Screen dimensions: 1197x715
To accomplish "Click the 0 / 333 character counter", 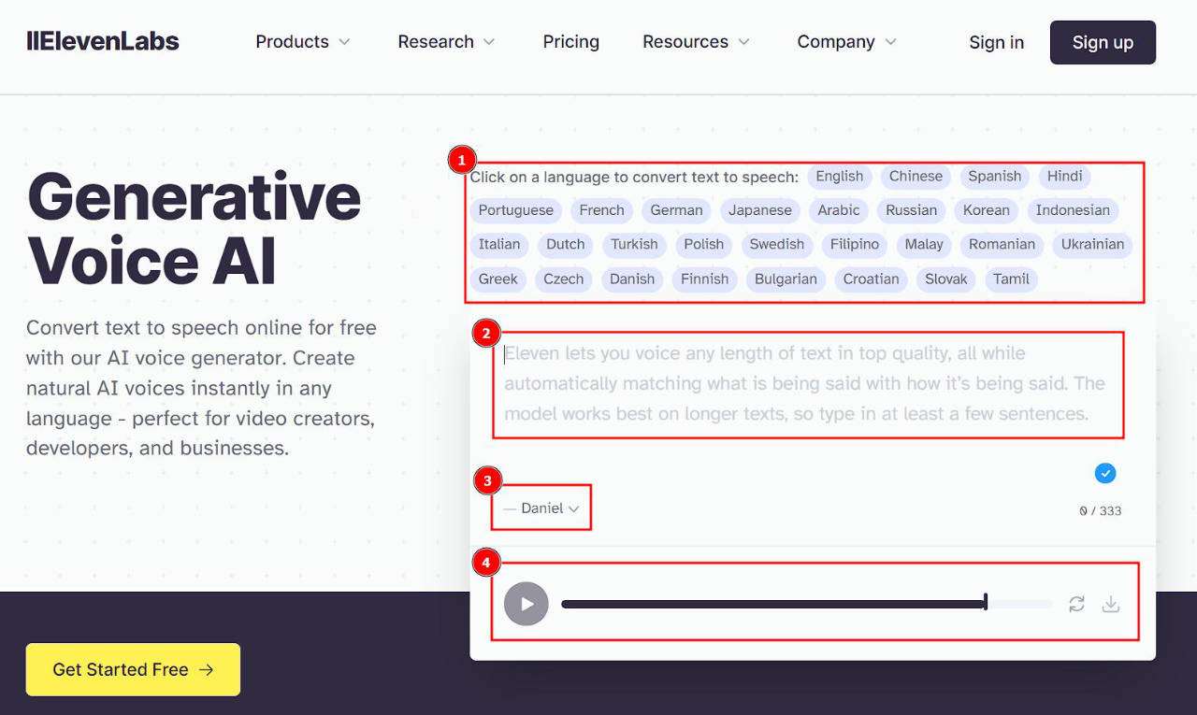I will (1101, 511).
